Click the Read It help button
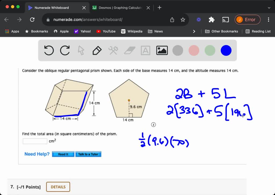275x195 pixels. coord(63,154)
